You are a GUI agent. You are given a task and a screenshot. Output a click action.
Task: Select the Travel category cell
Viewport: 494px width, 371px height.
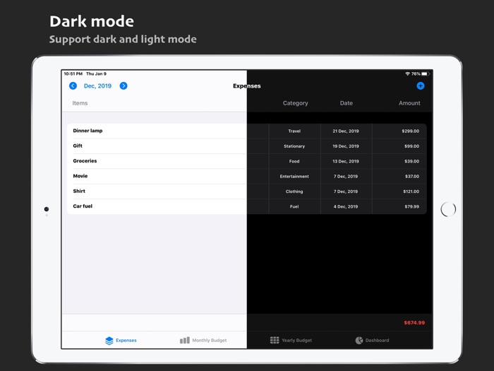[294, 131]
